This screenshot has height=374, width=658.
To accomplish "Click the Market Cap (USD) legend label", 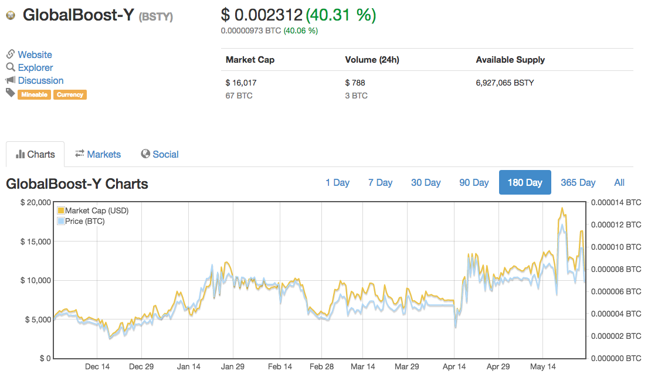I will pos(97,210).
